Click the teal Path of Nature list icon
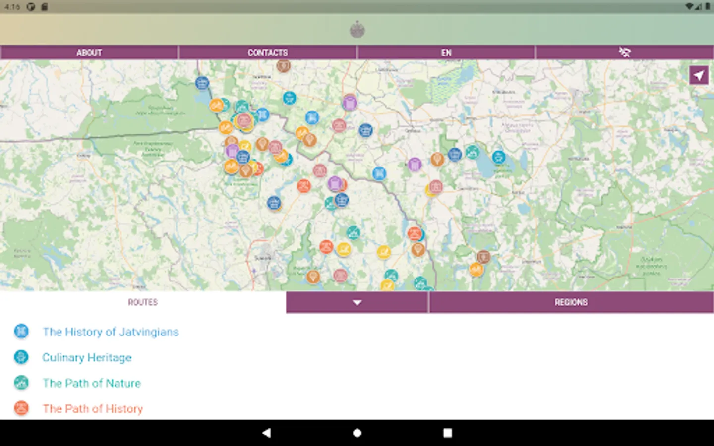 21,383
